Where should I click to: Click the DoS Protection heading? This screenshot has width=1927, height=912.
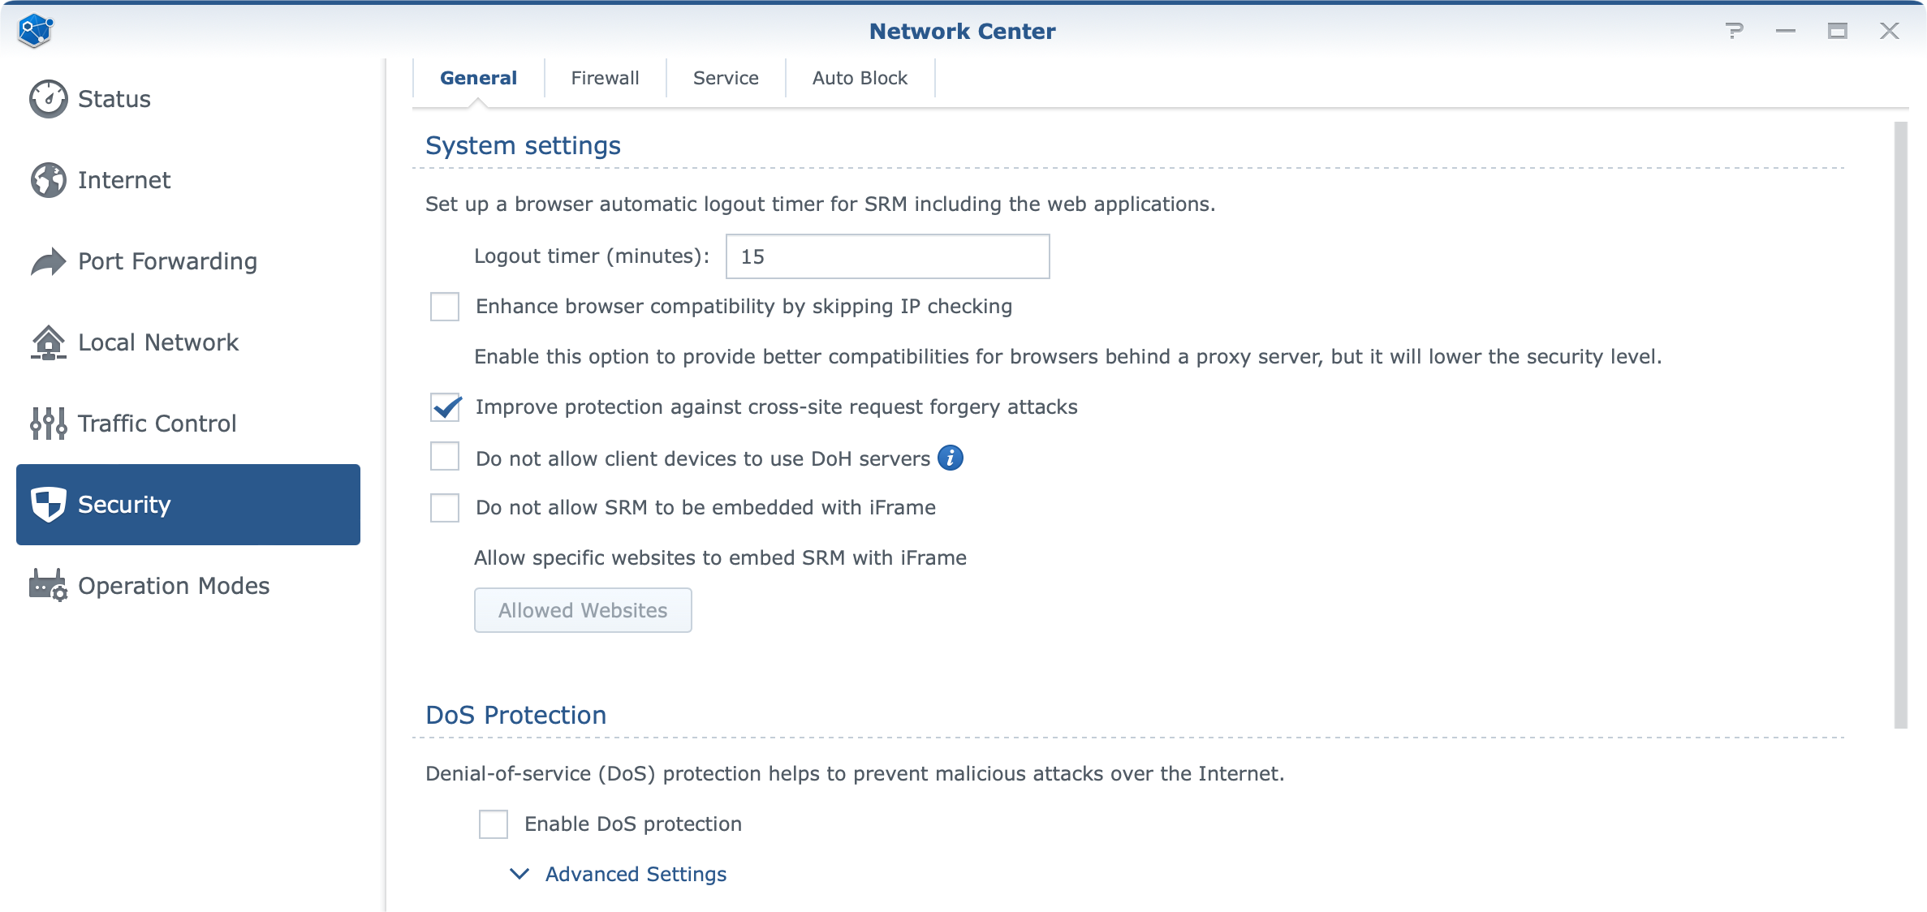coord(515,715)
